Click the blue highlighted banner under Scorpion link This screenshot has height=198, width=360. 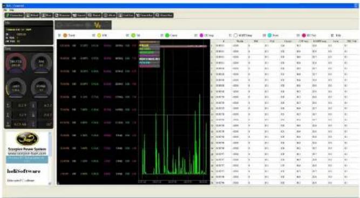(27, 160)
